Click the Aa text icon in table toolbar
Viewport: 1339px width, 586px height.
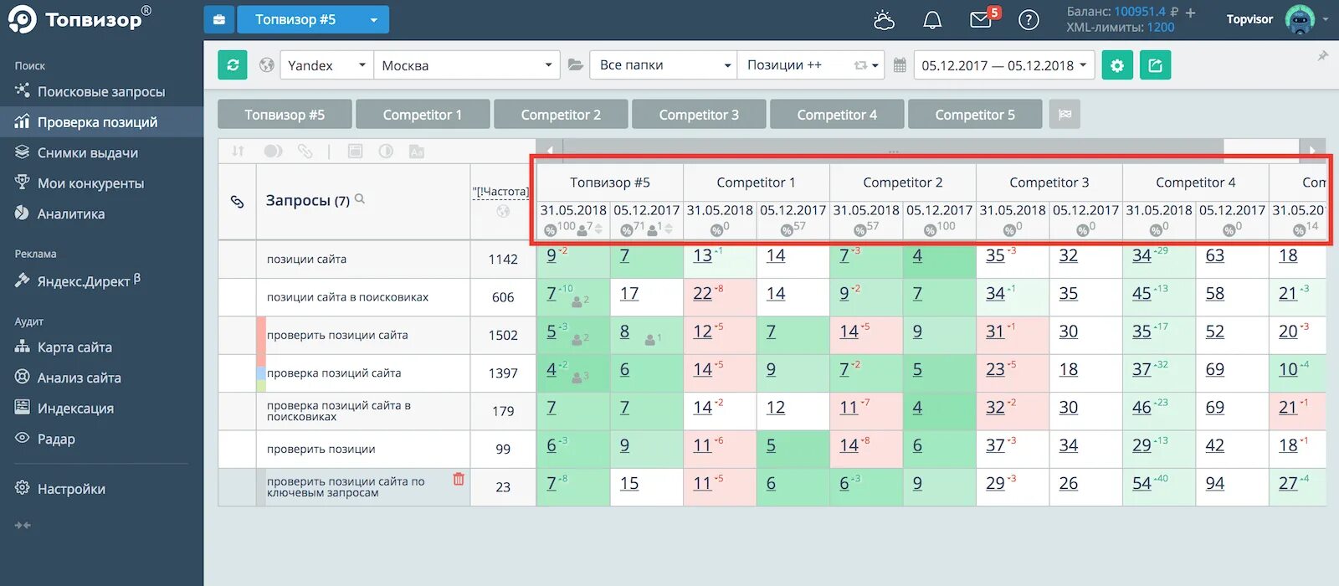point(417,151)
